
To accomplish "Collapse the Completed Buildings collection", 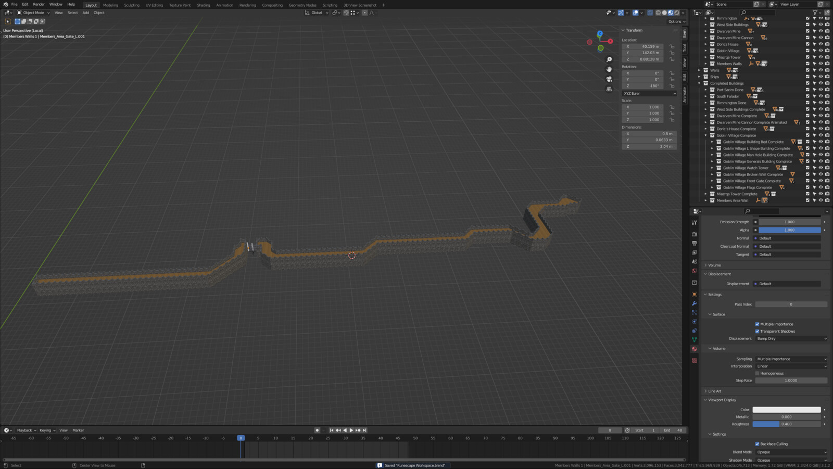I will click(700, 83).
